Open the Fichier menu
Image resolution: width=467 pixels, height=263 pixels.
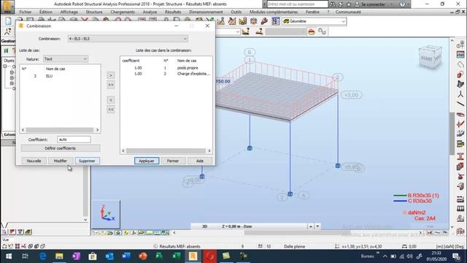26,12
